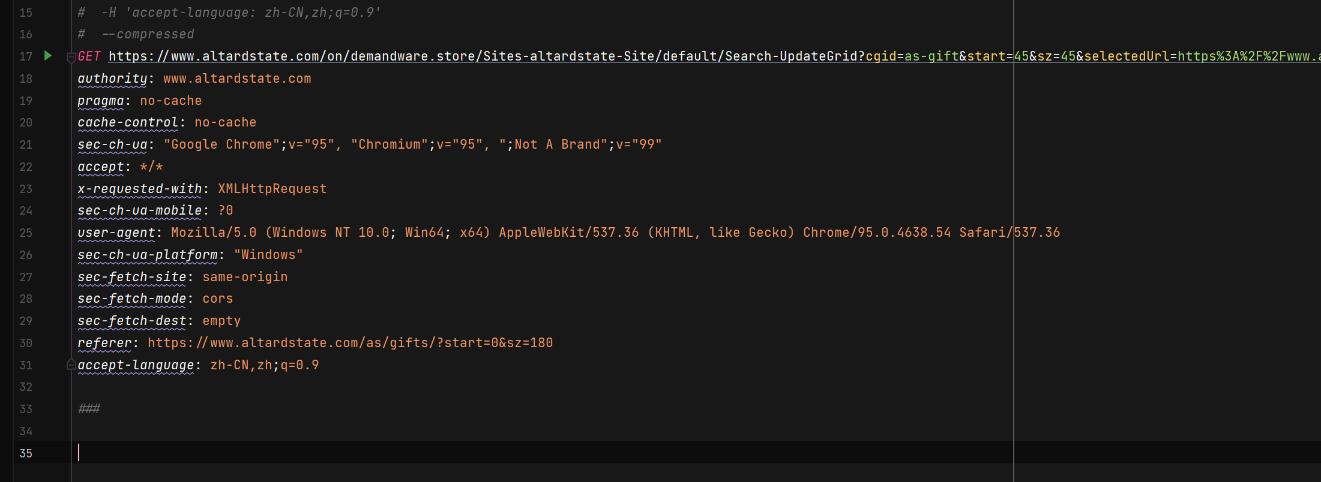The width and height of the screenshot is (1321, 482).
Task: Click the zh-CN,zh;q=0.9 value on line 31
Action: [265, 365]
